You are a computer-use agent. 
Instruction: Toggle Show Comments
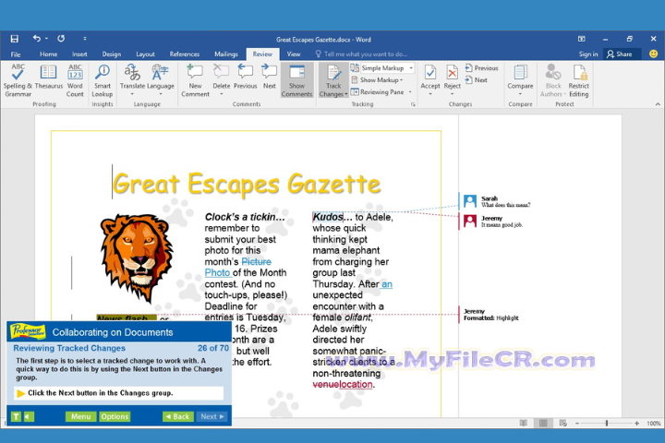[296, 80]
